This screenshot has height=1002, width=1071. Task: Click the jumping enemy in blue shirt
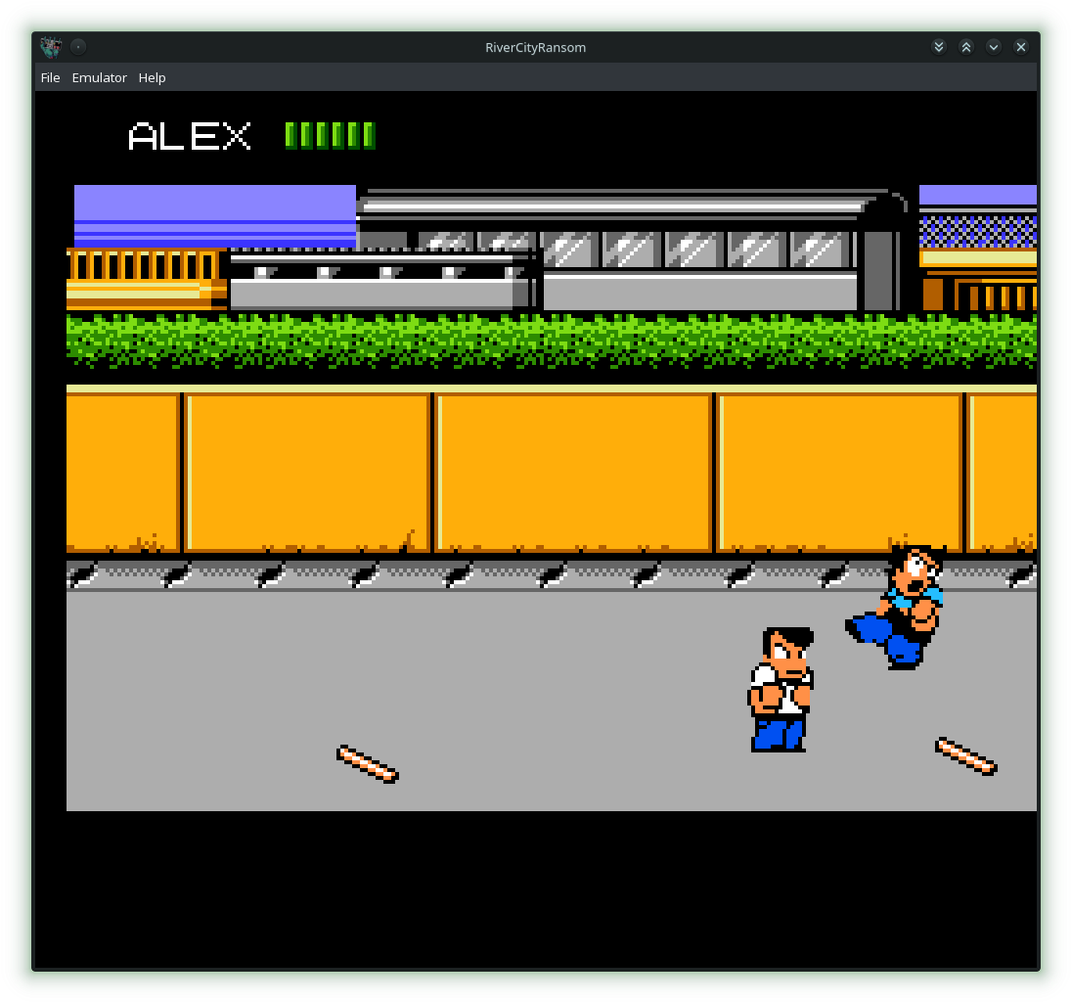[900, 609]
